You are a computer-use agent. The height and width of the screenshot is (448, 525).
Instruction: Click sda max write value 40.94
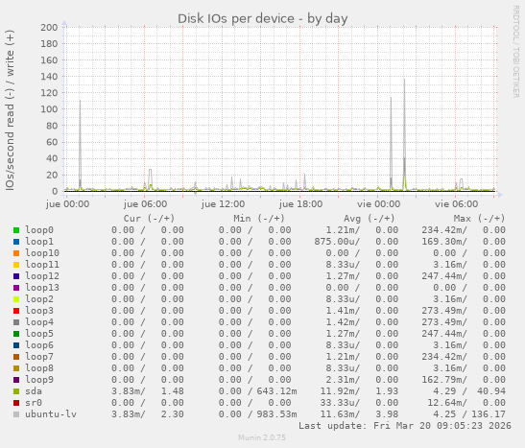point(491,391)
